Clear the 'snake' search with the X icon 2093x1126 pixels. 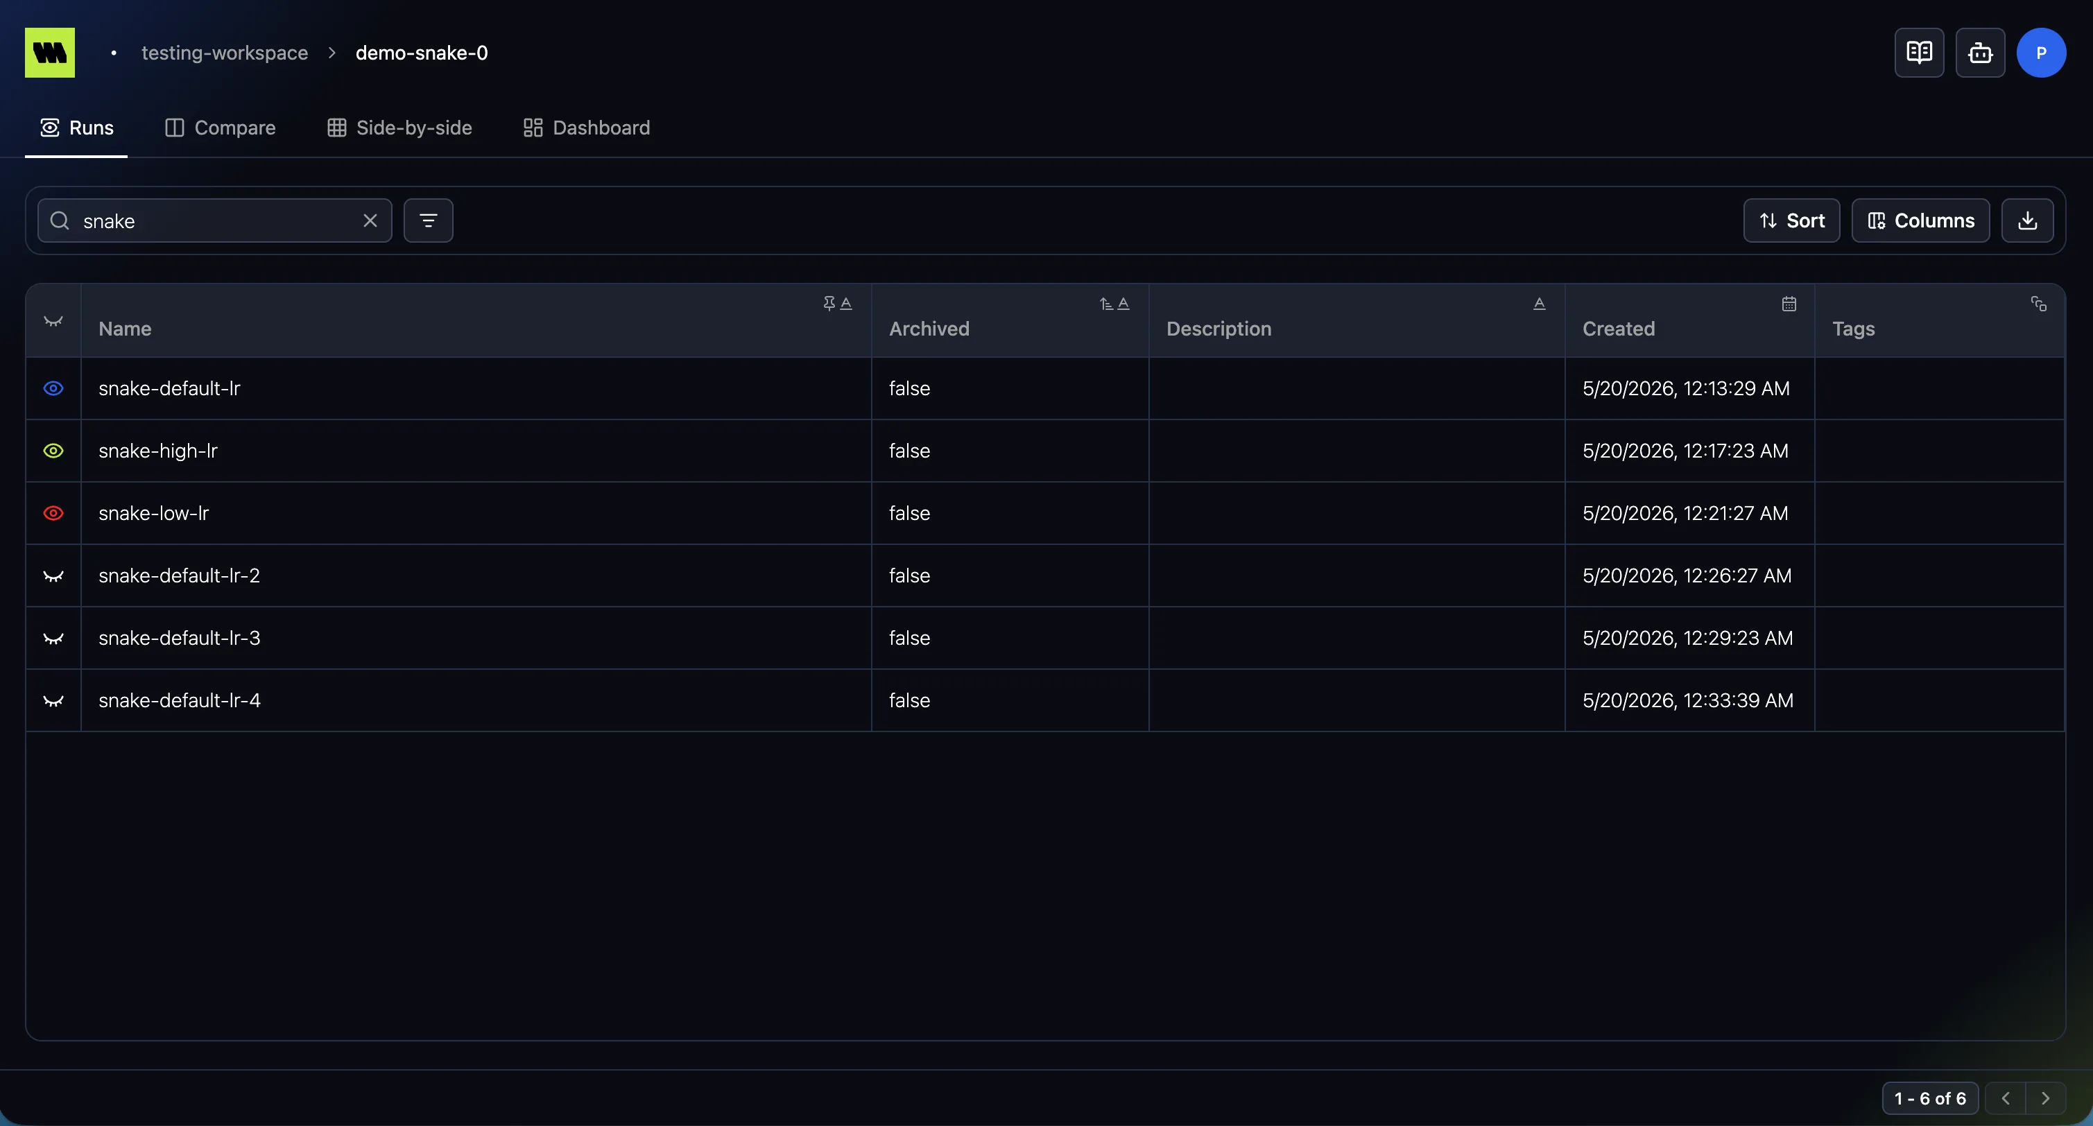[x=370, y=221]
